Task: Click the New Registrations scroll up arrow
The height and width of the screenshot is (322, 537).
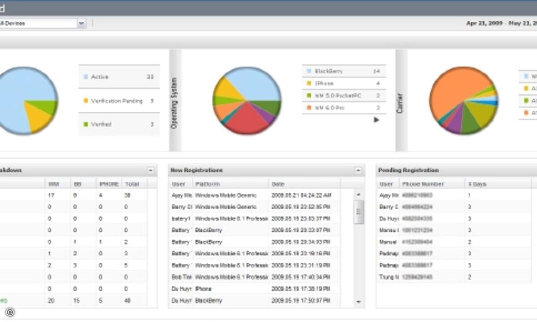Action: (x=358, y=195)
